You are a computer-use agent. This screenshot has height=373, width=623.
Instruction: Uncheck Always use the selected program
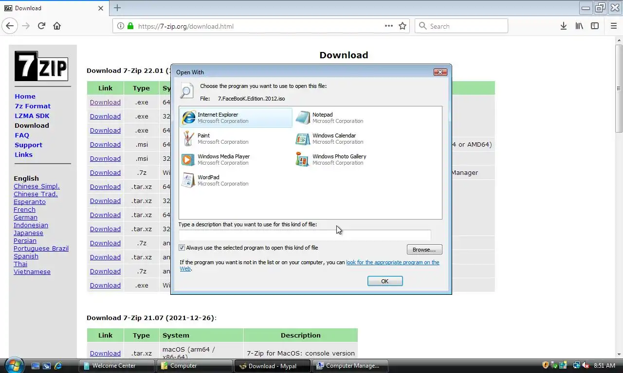click(x=182, y=248)
